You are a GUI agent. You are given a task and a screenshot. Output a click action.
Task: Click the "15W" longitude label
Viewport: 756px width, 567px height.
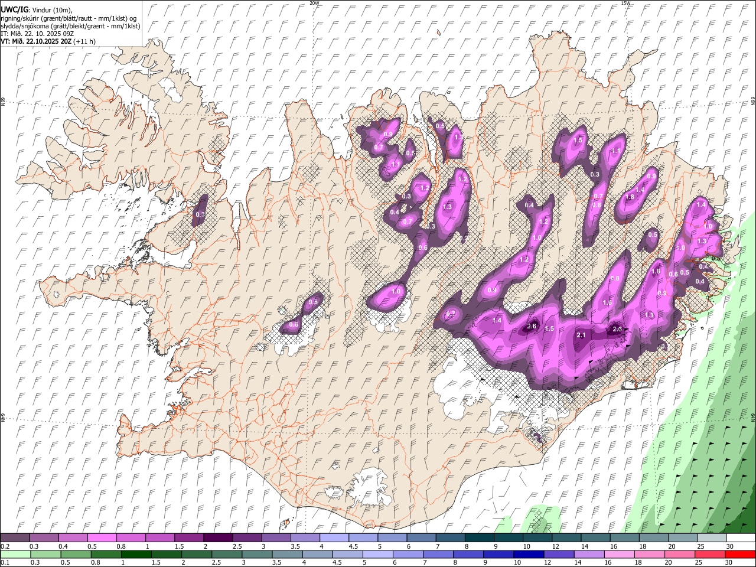tap(625, 3)
